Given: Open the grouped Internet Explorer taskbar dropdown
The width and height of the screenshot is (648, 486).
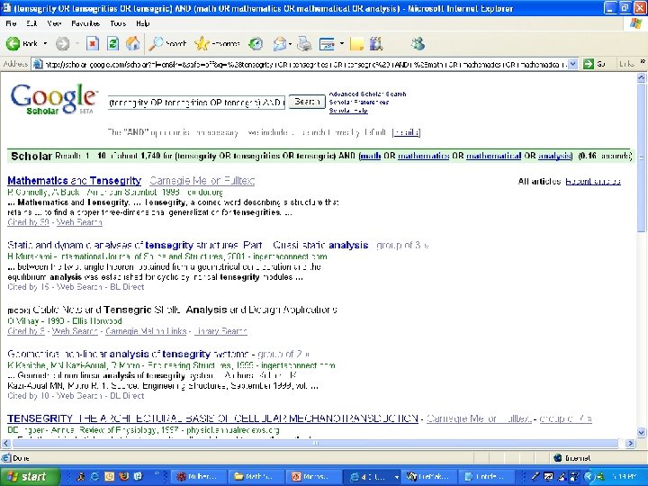Looking at the screenshot, I should point(396,477).
